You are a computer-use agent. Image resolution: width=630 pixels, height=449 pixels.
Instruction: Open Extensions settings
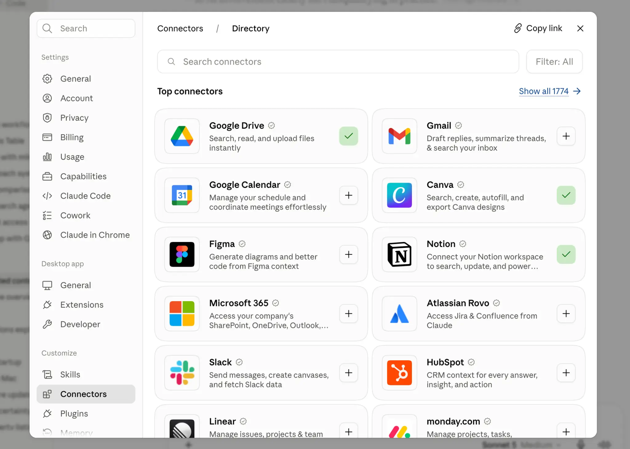pyautogui.click(x=86, y=305)
